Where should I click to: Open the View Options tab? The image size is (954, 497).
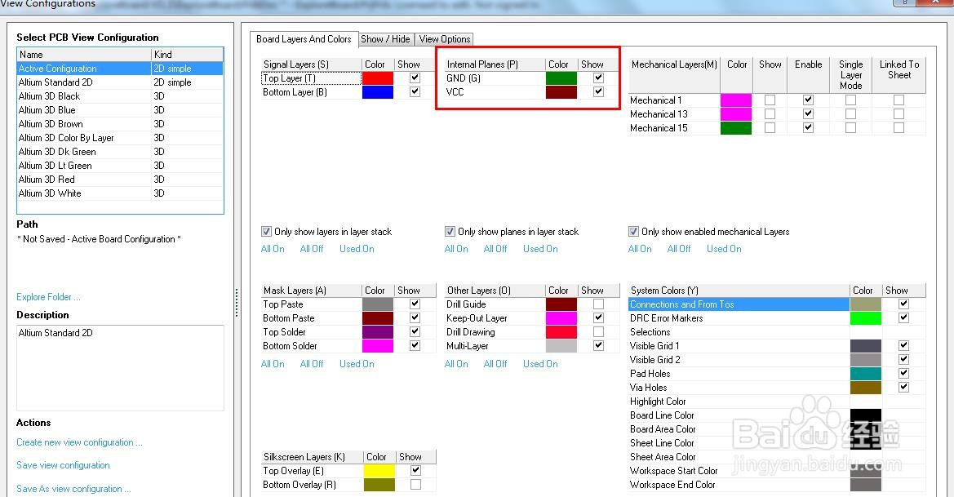point(444,39)
